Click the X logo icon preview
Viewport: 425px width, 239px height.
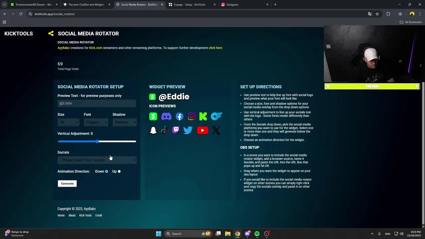click(x=216, y=130)
